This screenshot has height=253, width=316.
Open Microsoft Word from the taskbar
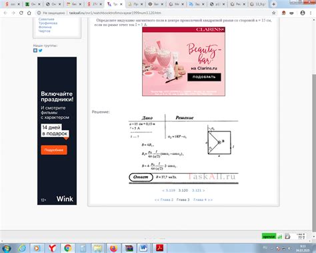point(144,248)
